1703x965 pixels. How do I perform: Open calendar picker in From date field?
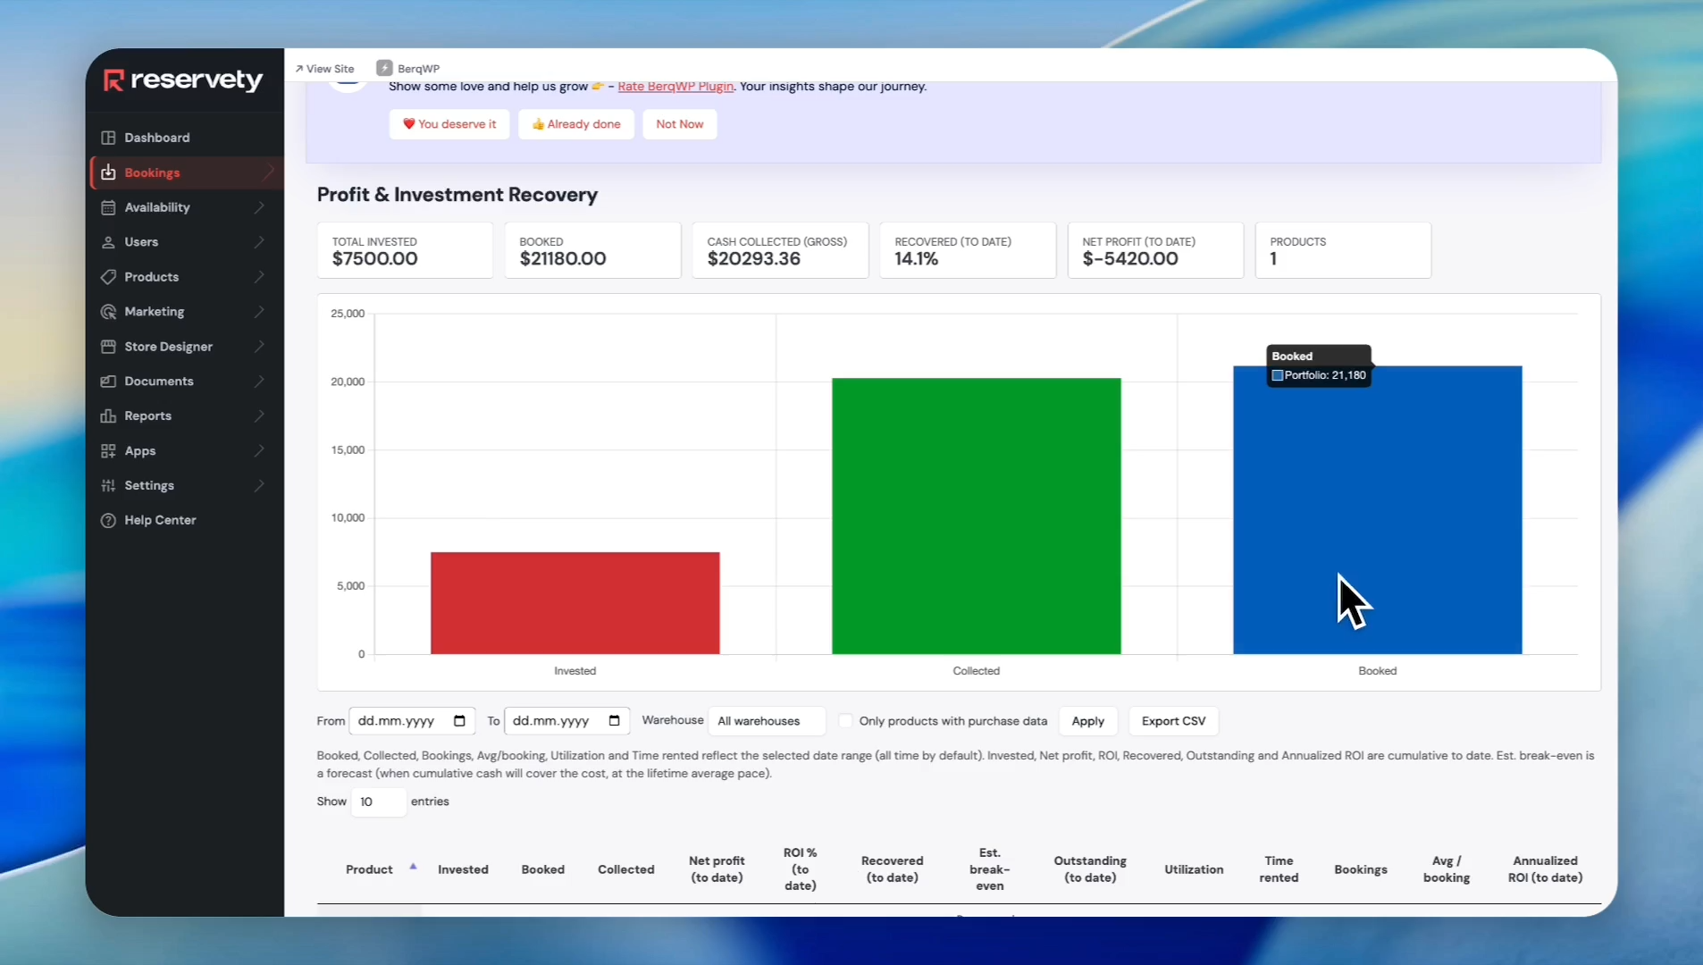(x=459, y=721)
